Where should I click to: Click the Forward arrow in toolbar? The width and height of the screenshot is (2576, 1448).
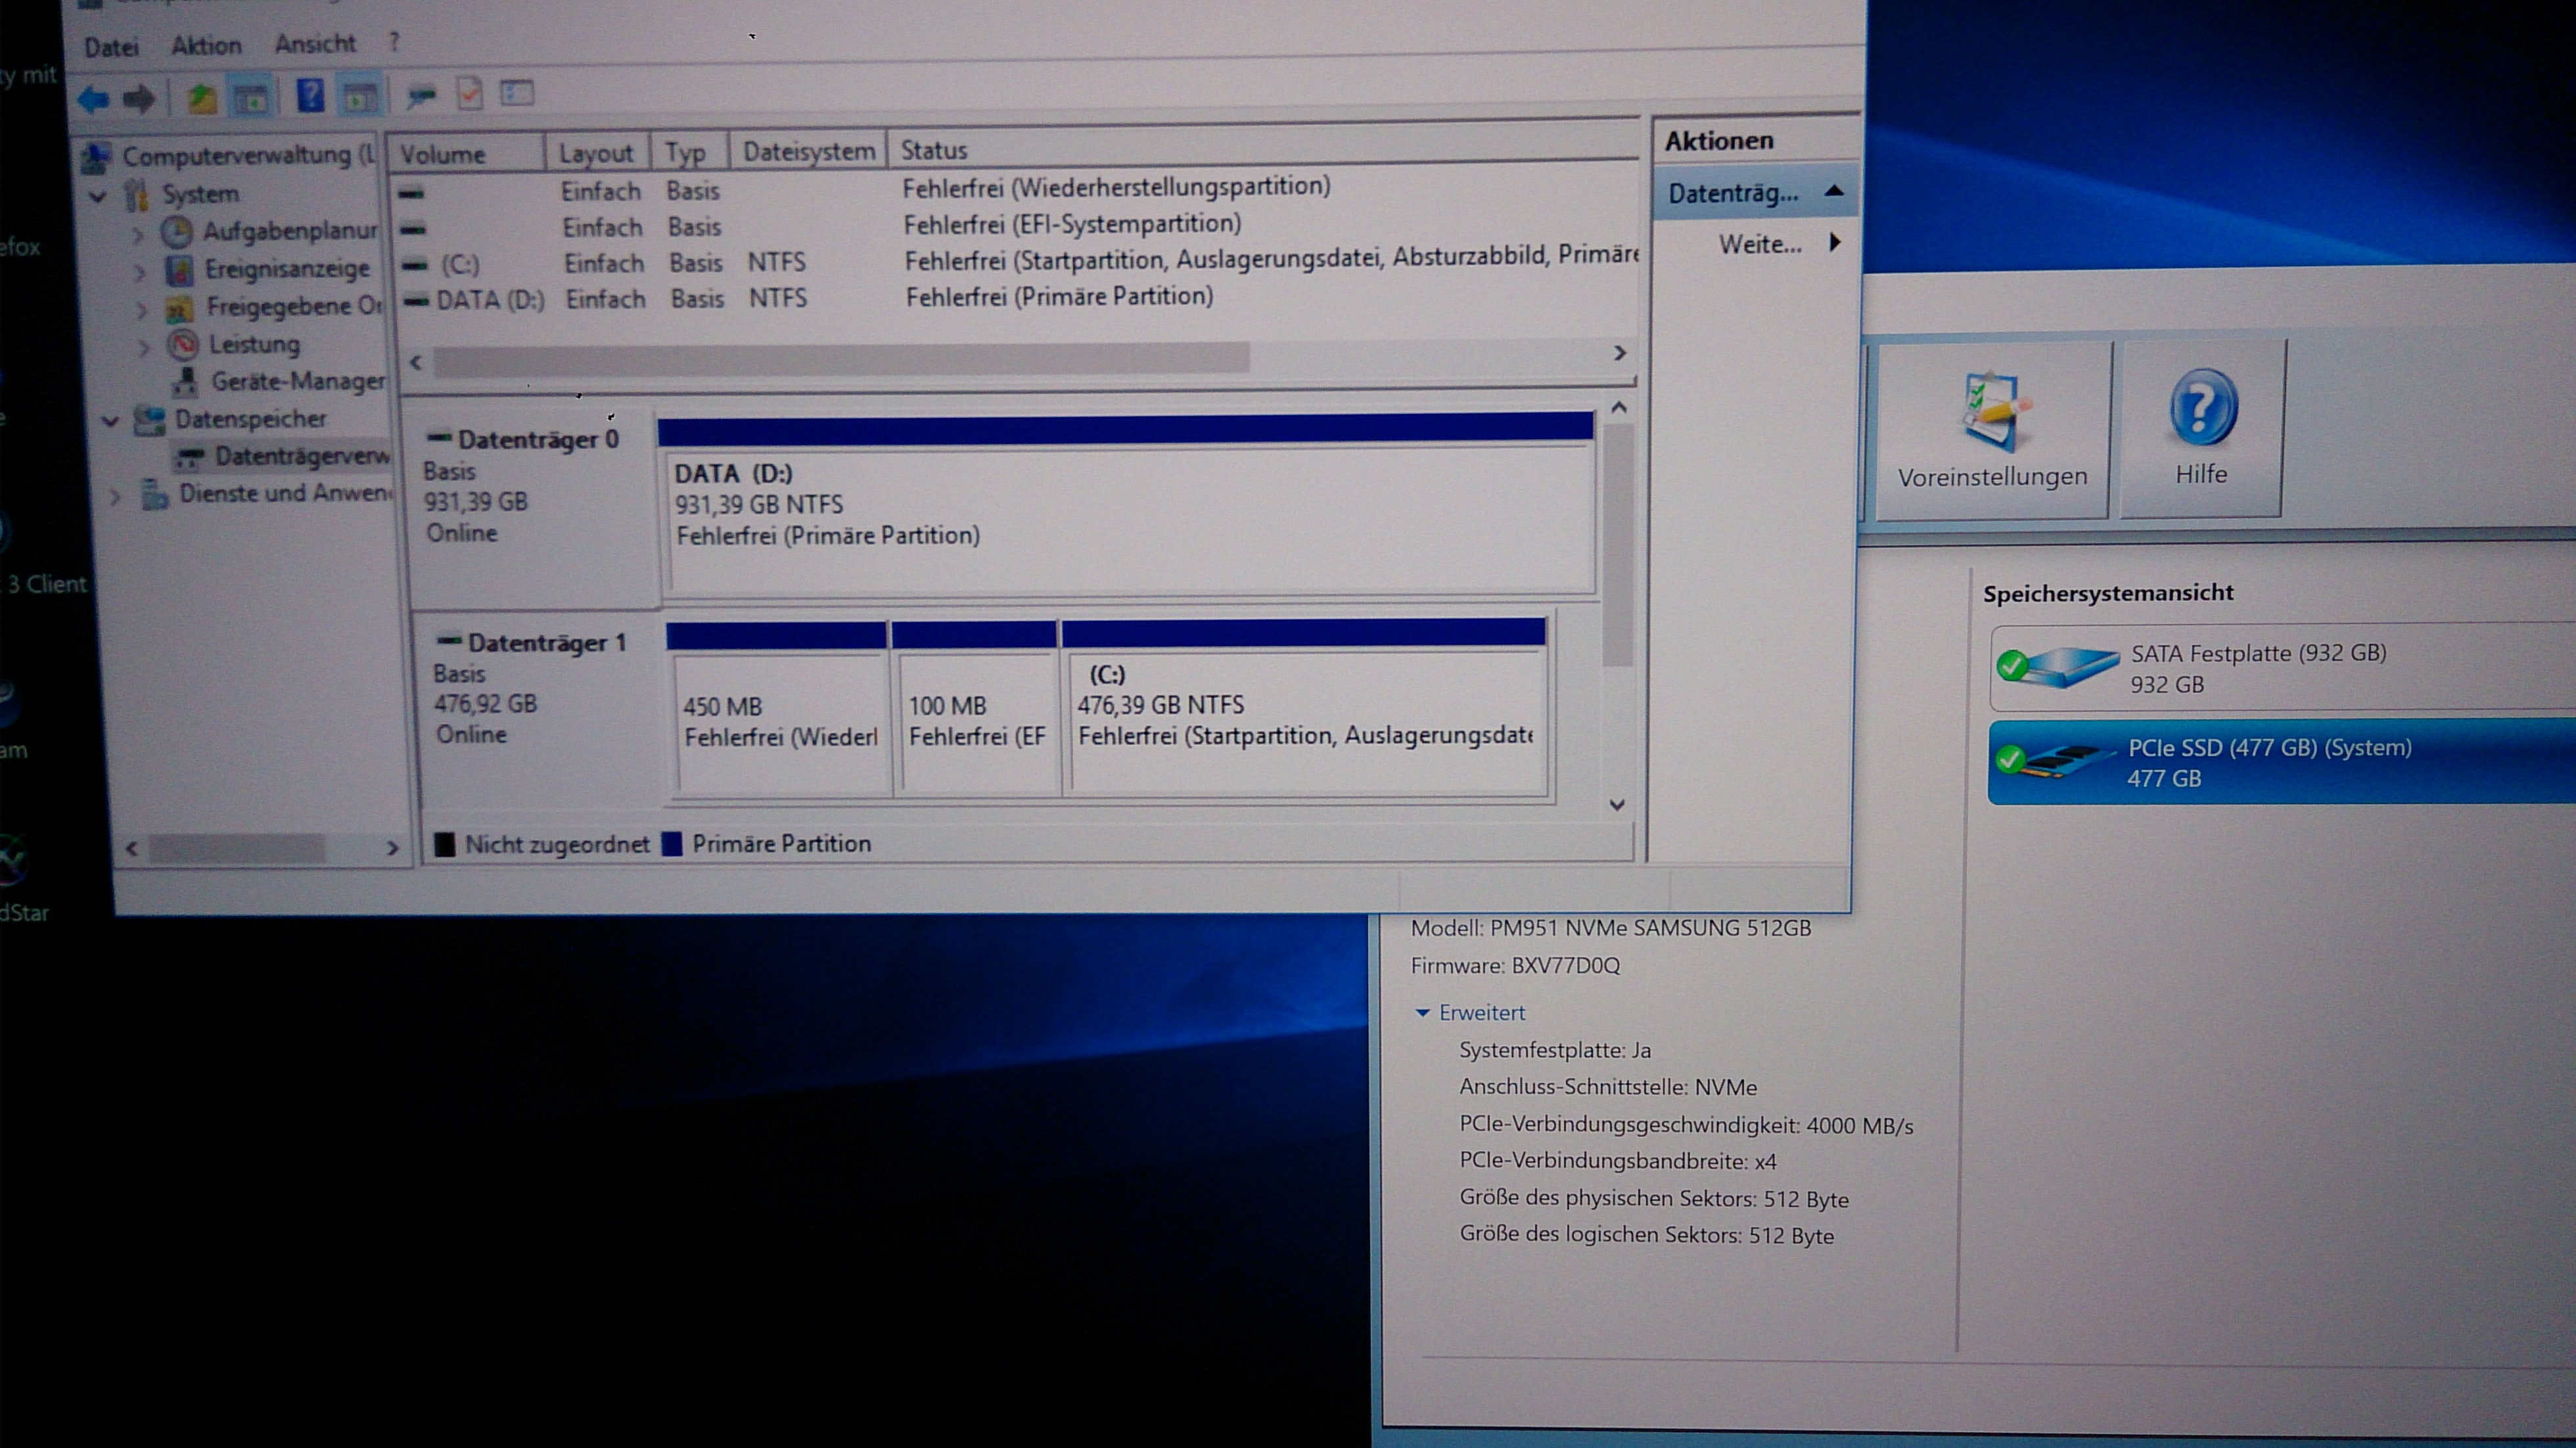139,99
